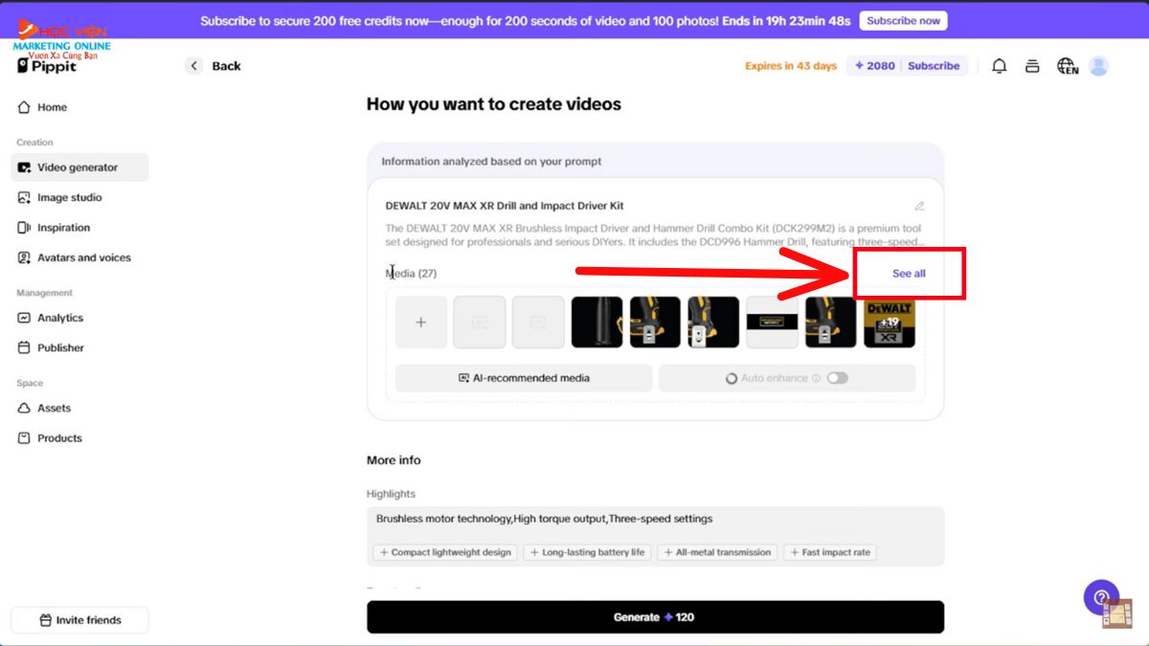Screen dimensions: 1149x646
Task: Select Video generator in the sidebar
Action: point(79,167)
